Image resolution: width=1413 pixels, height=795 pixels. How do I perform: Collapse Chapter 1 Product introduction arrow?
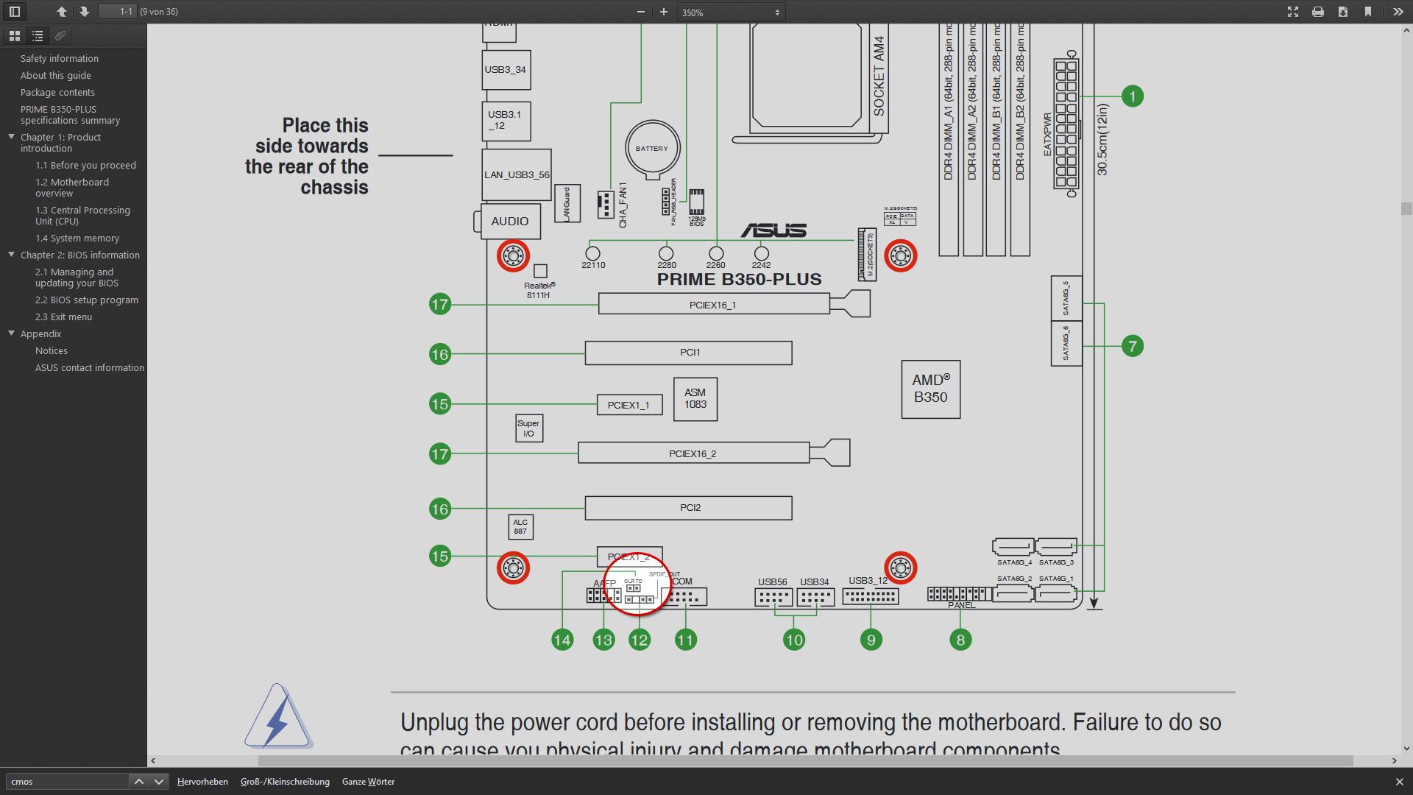click(11, 137)
